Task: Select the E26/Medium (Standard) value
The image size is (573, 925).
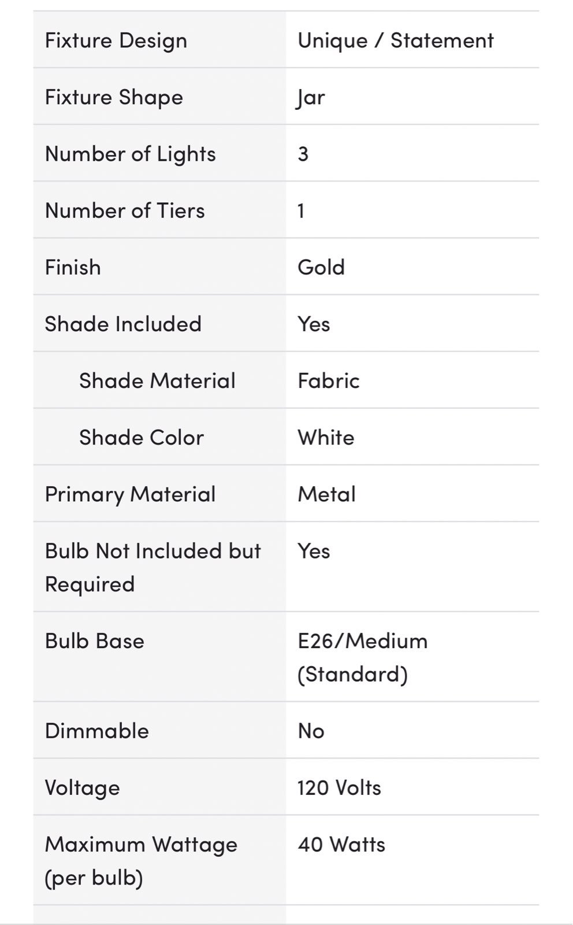Action: click(363, 657)
